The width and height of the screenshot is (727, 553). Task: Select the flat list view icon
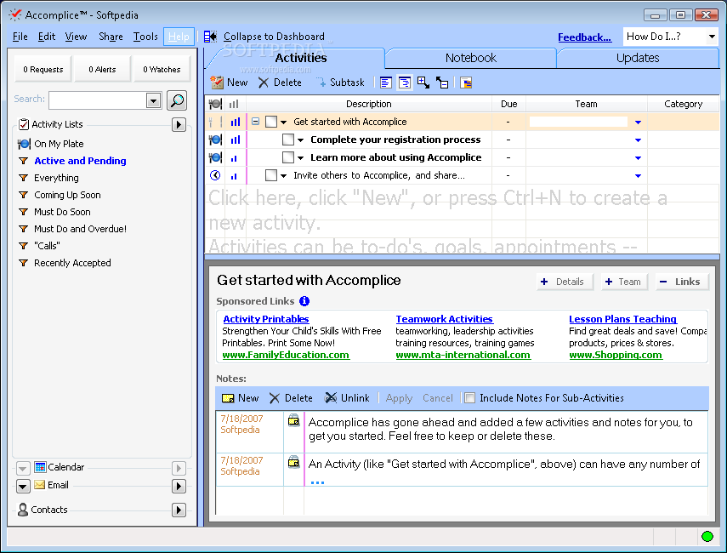click(386, 83)
